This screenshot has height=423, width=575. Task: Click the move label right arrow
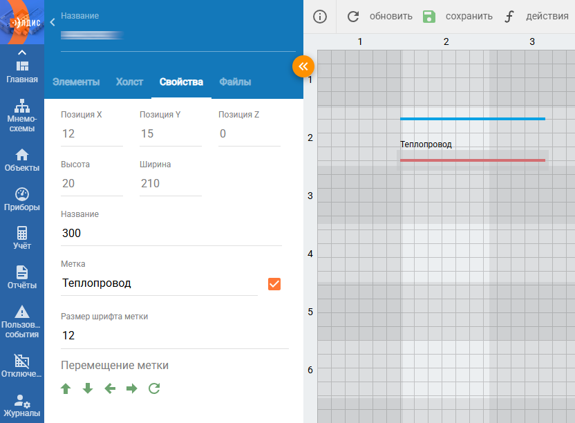(x=131, y=388)
